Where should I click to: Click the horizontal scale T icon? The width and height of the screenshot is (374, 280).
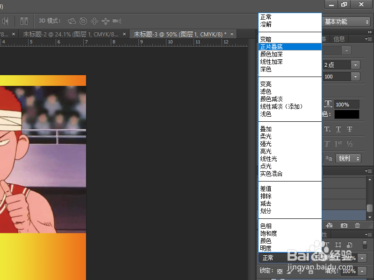click(328, 104)
